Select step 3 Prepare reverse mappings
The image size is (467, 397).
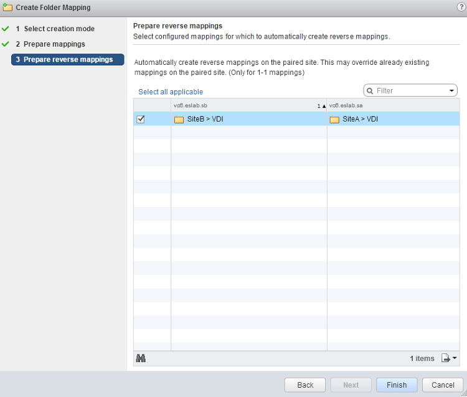(68, 60)
